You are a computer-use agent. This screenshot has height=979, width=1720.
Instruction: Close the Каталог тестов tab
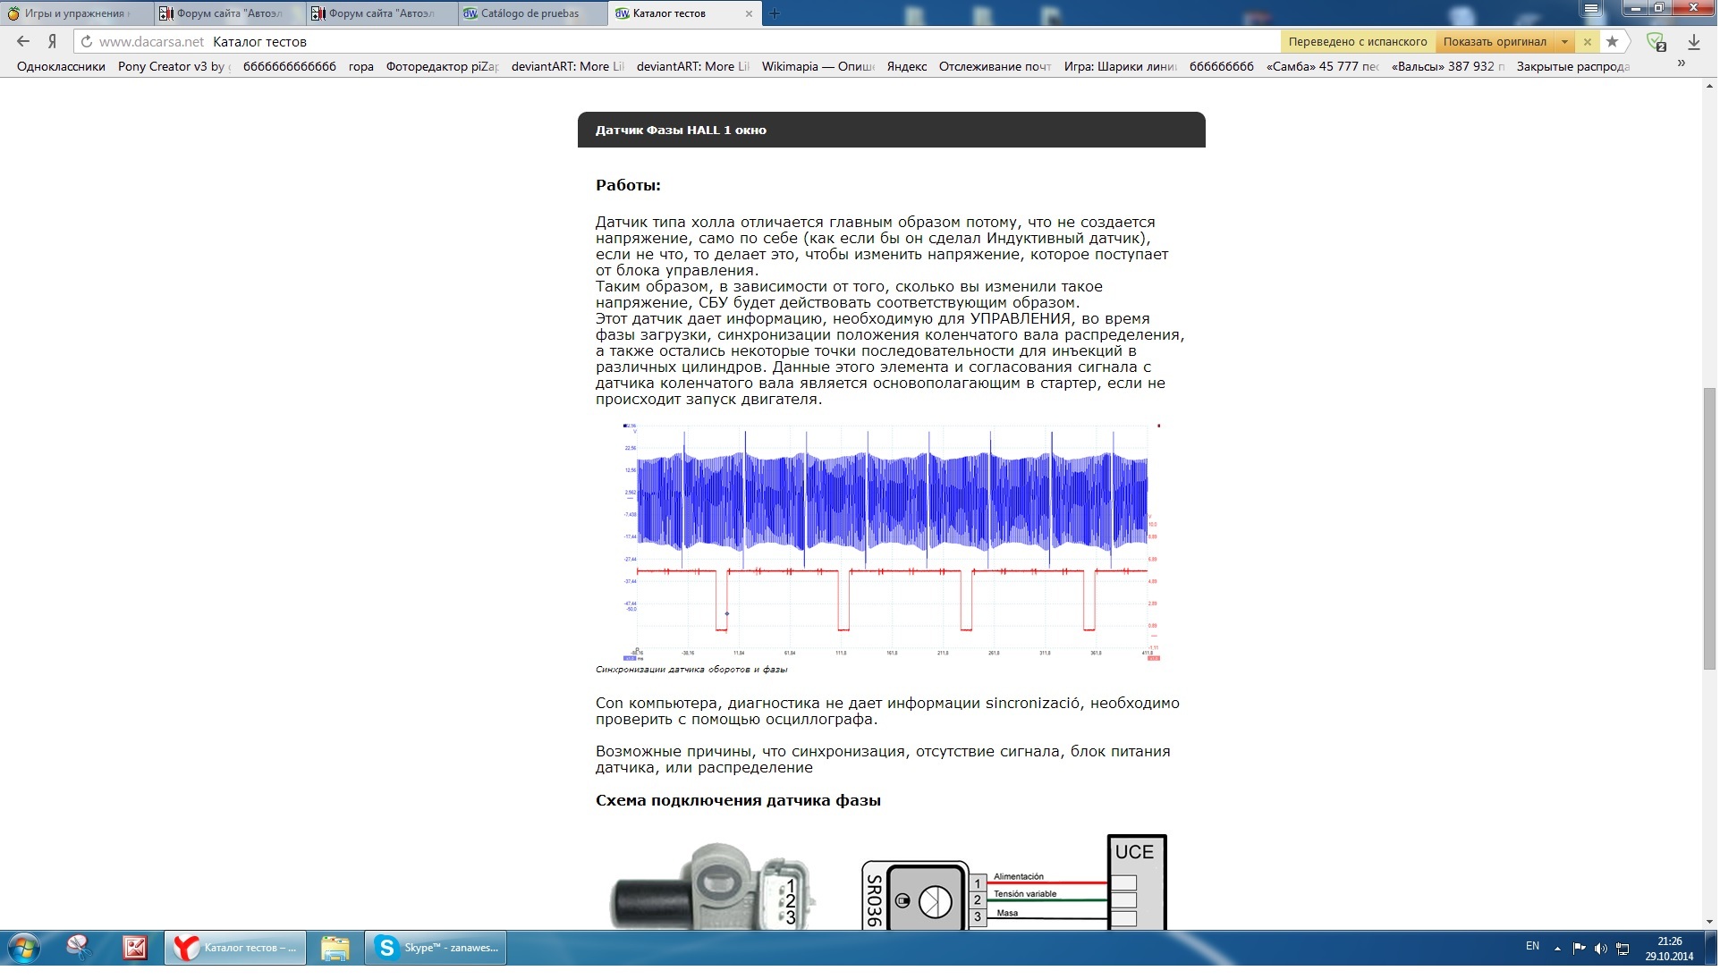click(749, 13)
